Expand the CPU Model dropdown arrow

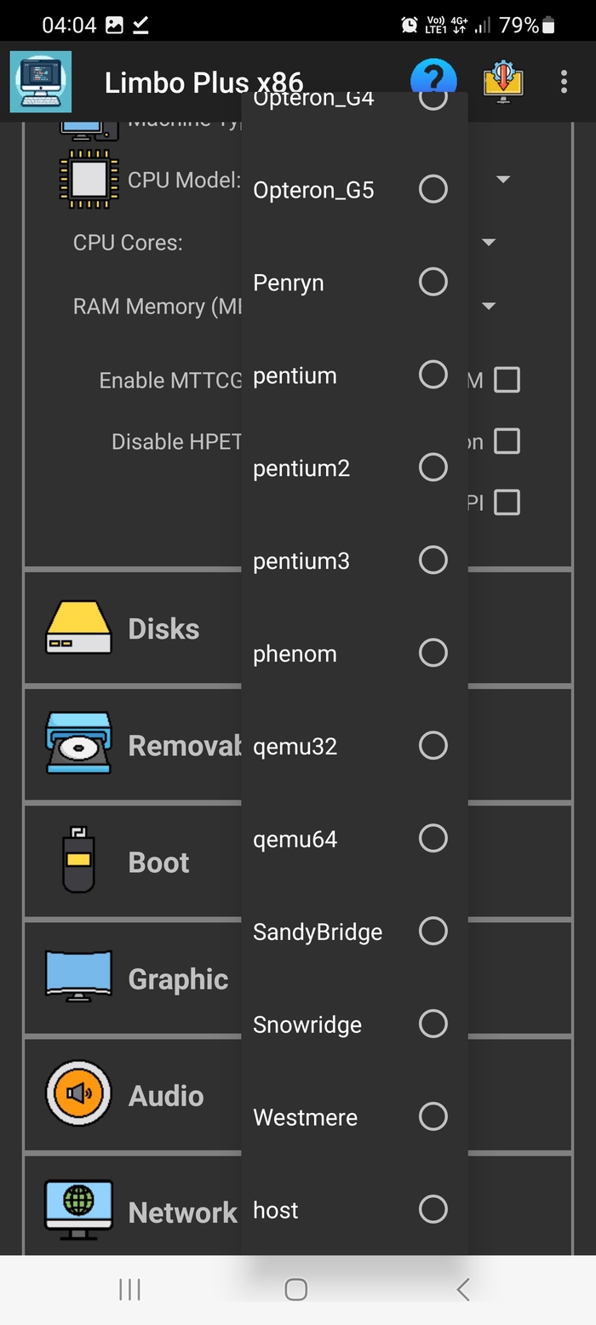click(503, 180)
